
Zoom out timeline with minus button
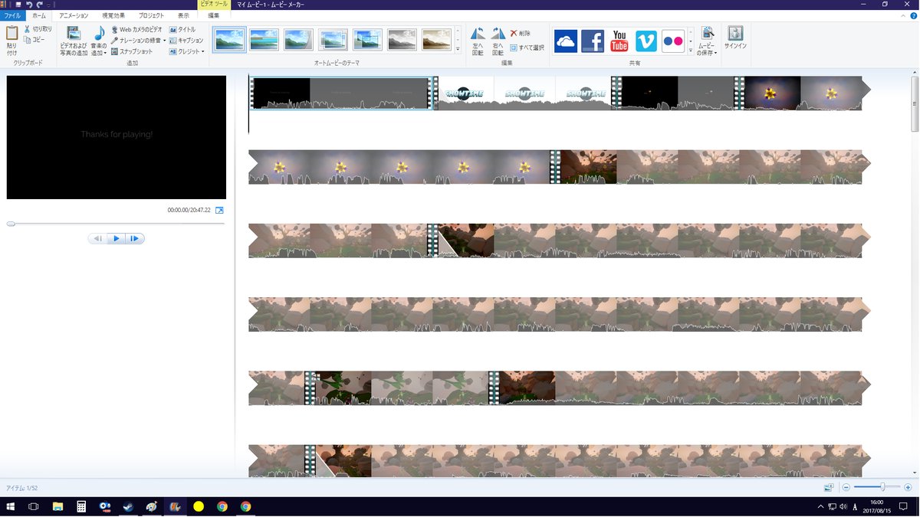tap(846, 487)
